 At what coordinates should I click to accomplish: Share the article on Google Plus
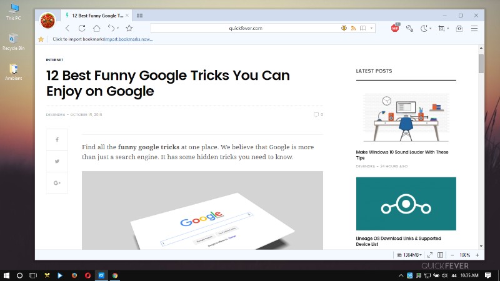[x=57, y=183]
